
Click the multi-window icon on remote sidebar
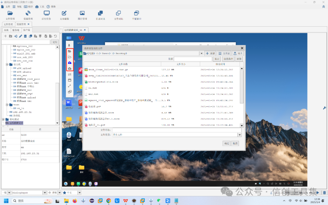70,92
